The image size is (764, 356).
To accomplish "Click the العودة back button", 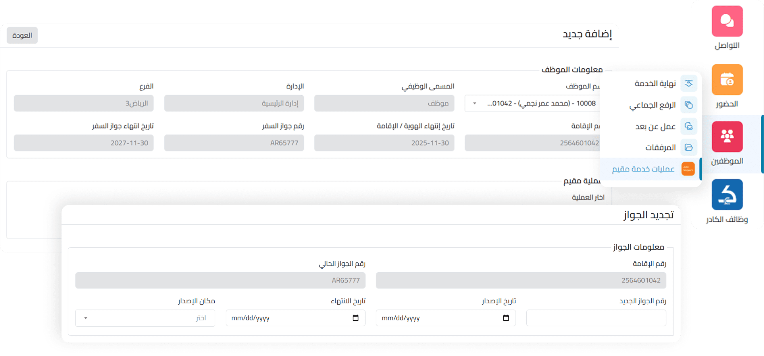I will coord(22,35).
